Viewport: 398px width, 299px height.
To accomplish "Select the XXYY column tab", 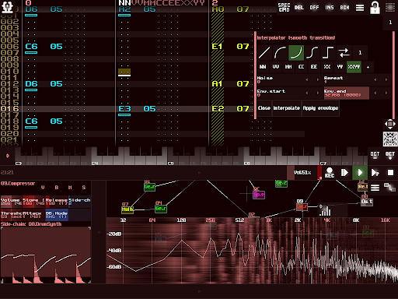I will point(354,67).
